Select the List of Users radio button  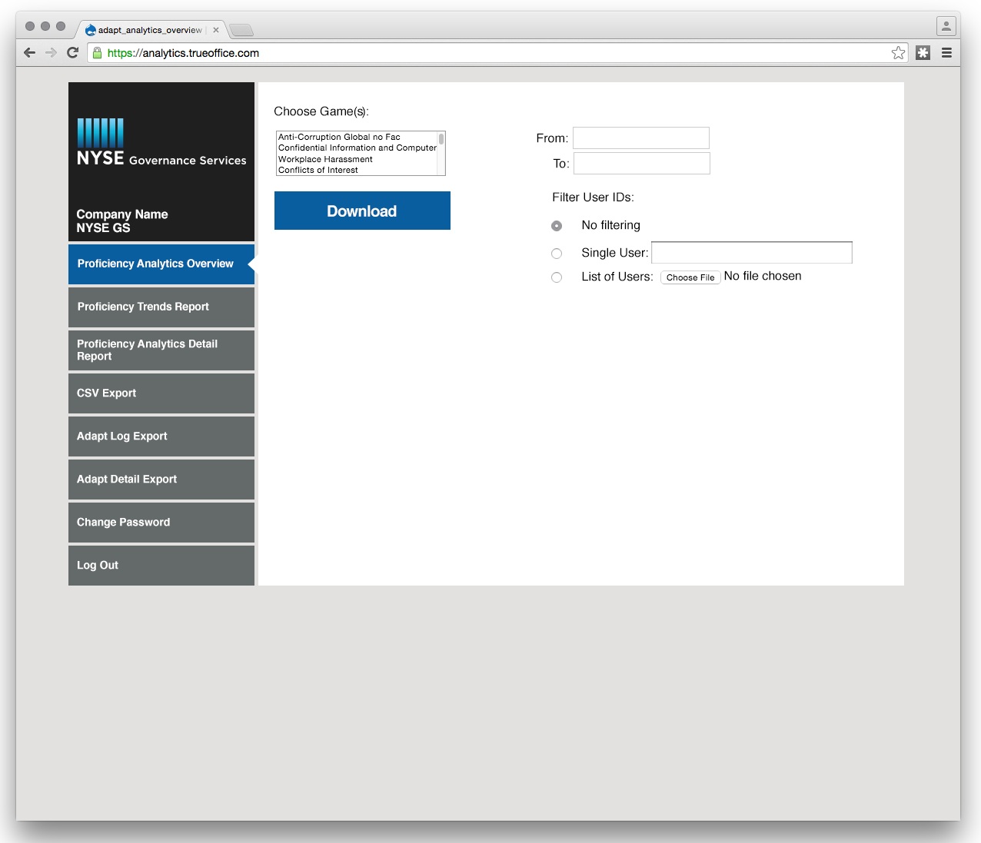(557, 277)
